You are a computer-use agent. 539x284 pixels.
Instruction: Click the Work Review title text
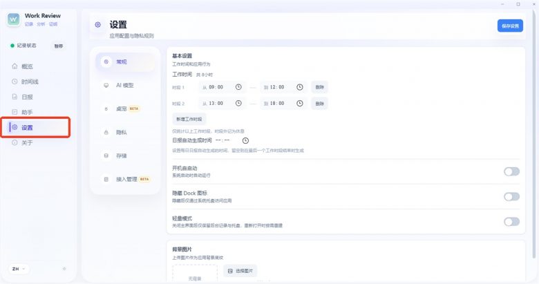tap(43, 15)
